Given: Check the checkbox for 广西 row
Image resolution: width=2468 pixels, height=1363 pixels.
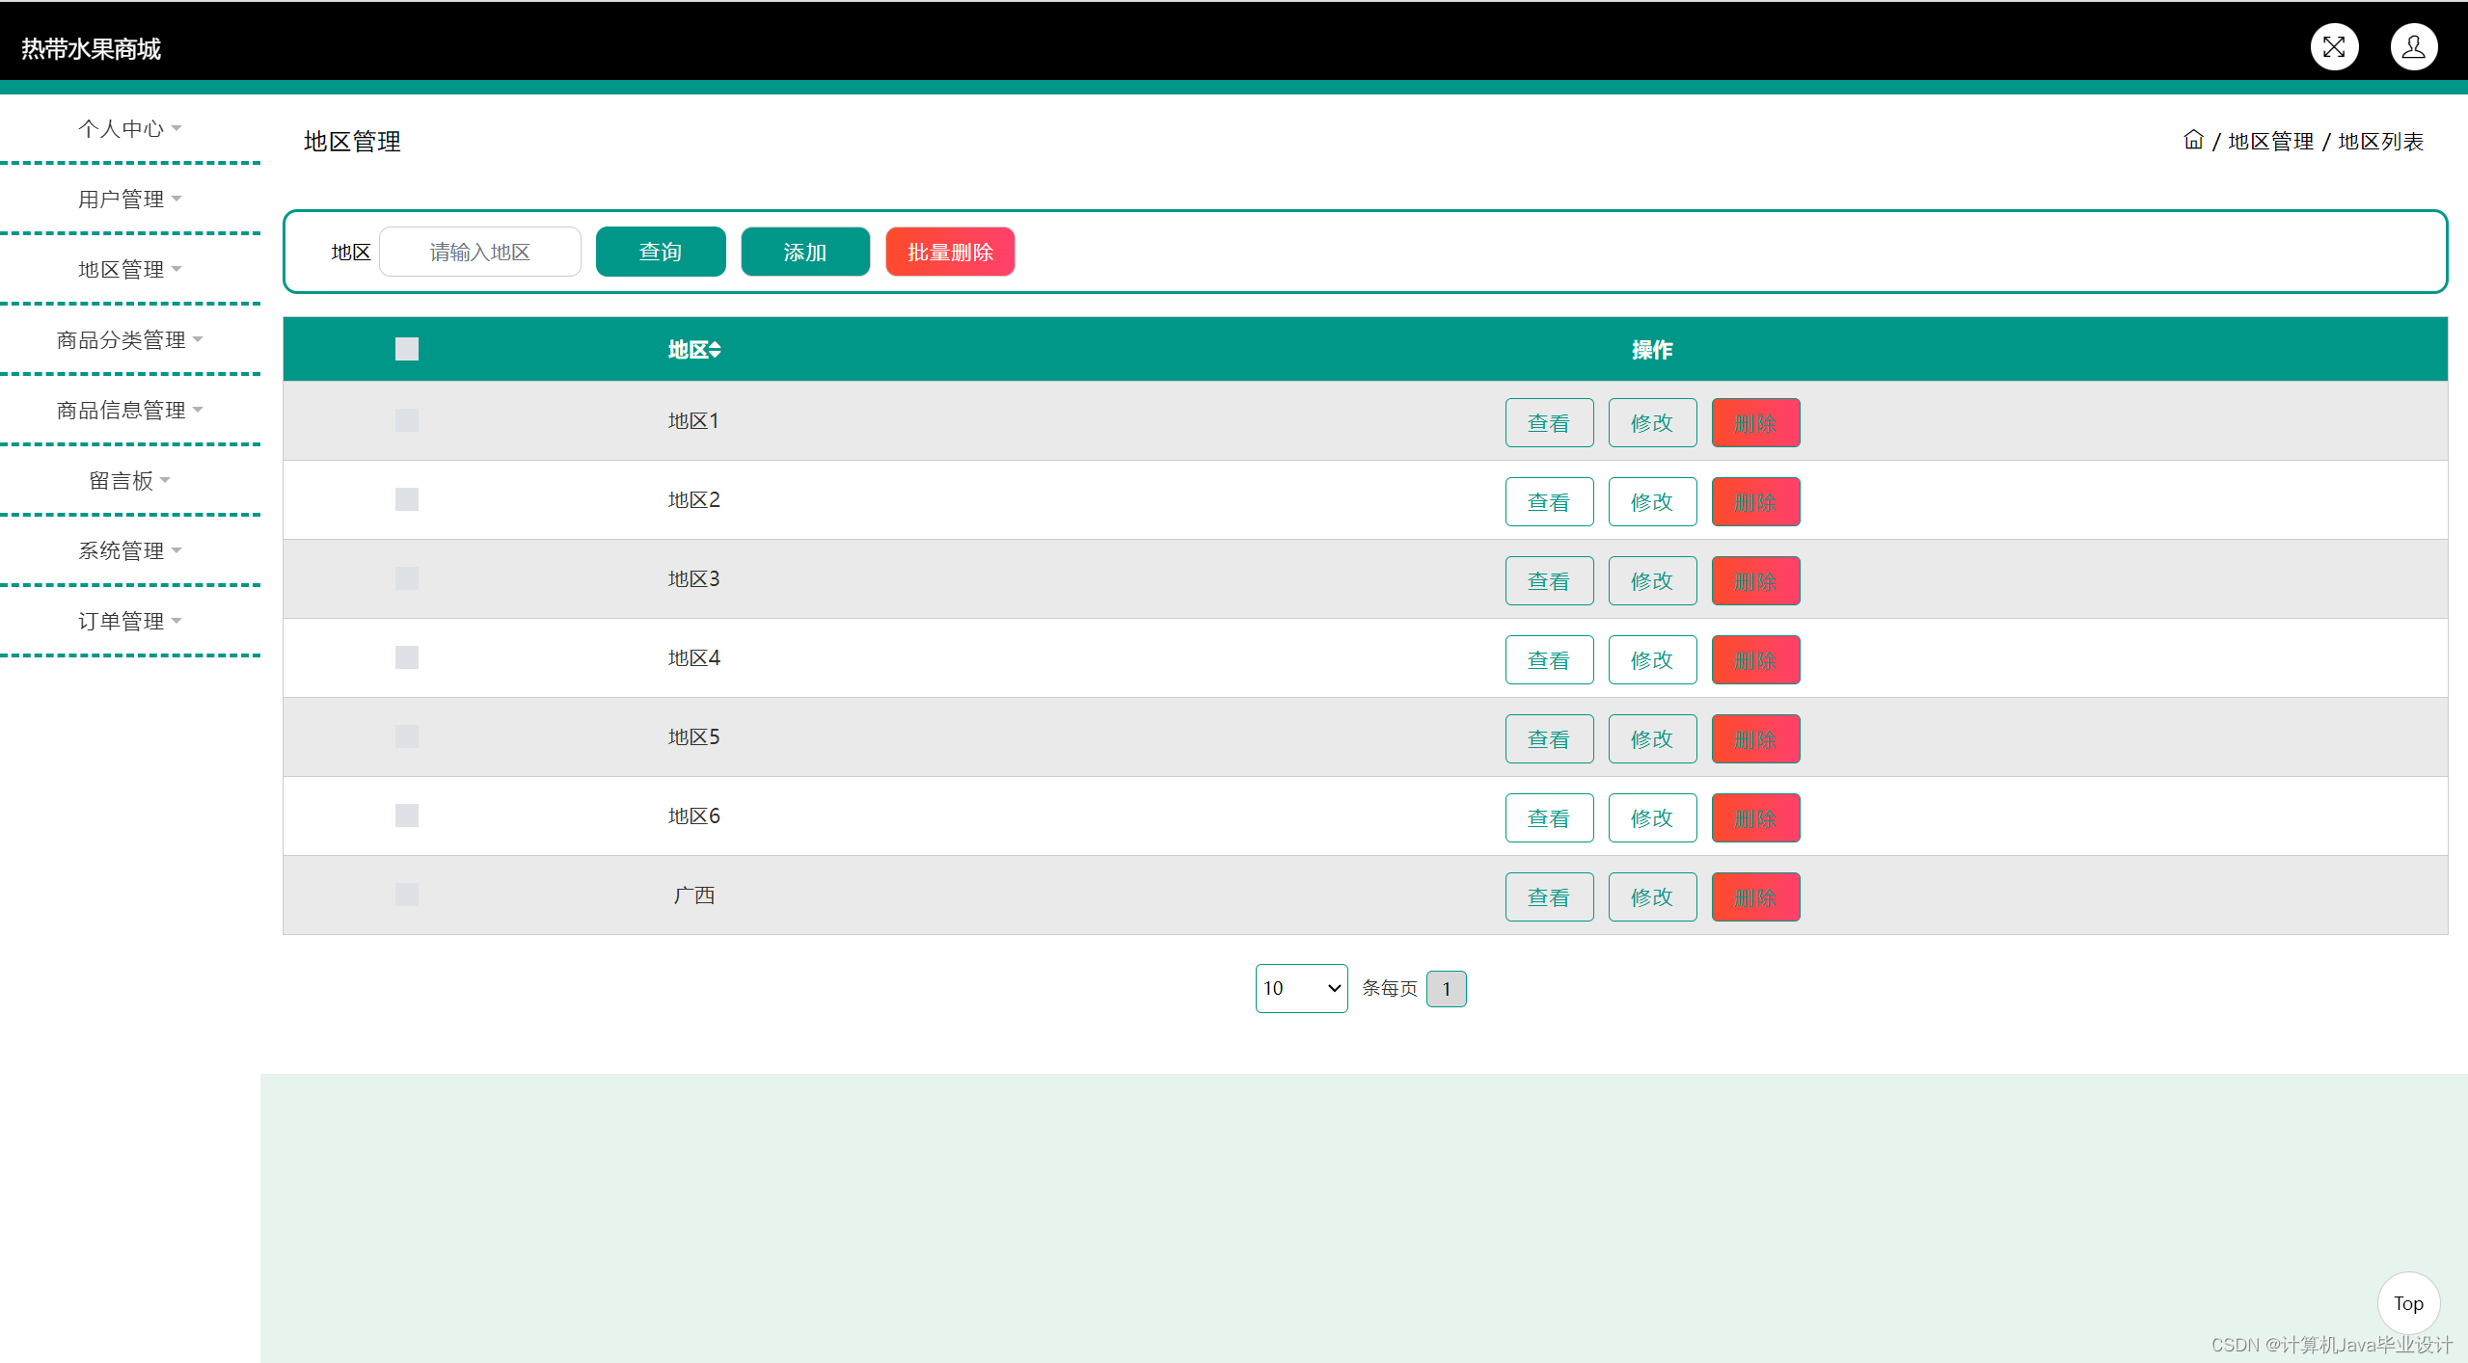Looking at the screenshot, I should pyautogui.click(x=407, y=895).
